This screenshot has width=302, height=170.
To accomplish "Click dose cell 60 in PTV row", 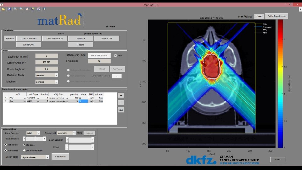I will 83,98.
